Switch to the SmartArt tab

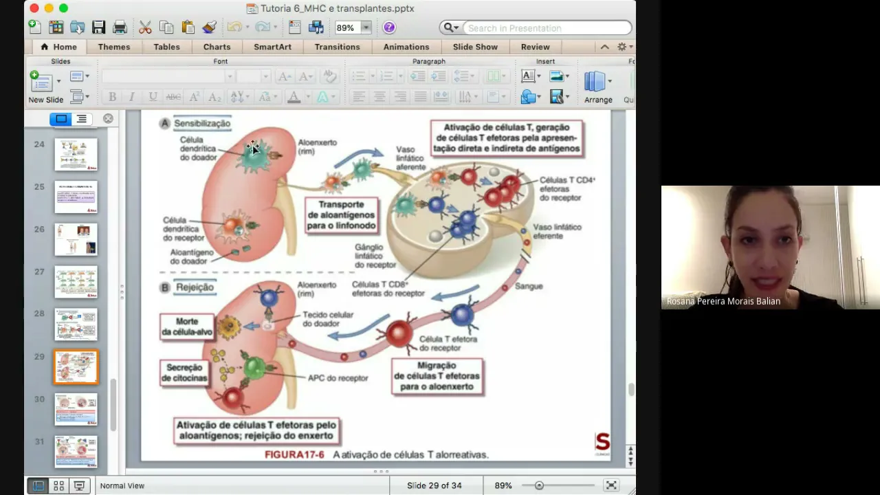272,47
